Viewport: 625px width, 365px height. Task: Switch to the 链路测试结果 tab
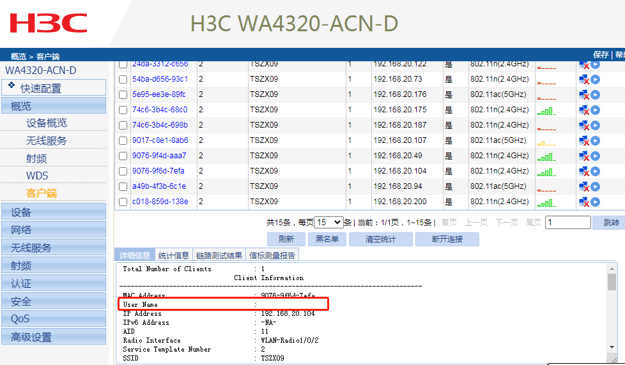click(x=219, y=255)
